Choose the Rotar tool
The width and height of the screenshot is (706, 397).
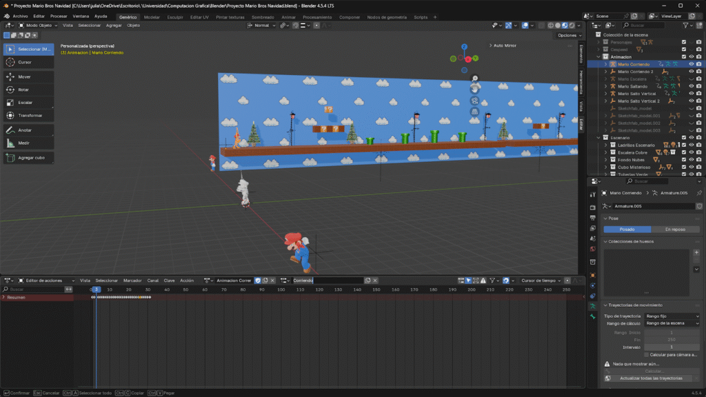(x=28, y=90)
